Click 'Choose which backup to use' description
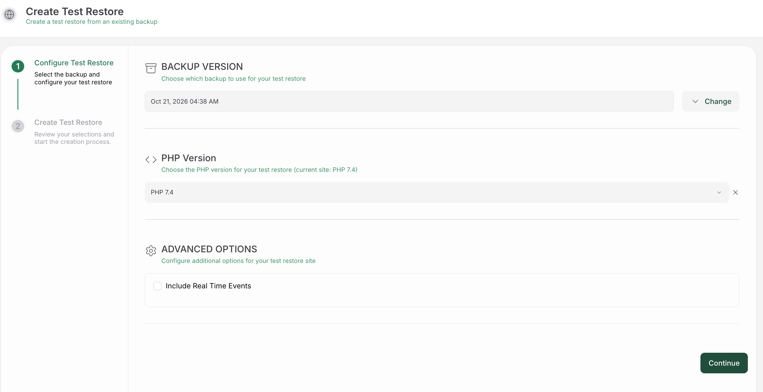763x392 pixels. point(233,79)
